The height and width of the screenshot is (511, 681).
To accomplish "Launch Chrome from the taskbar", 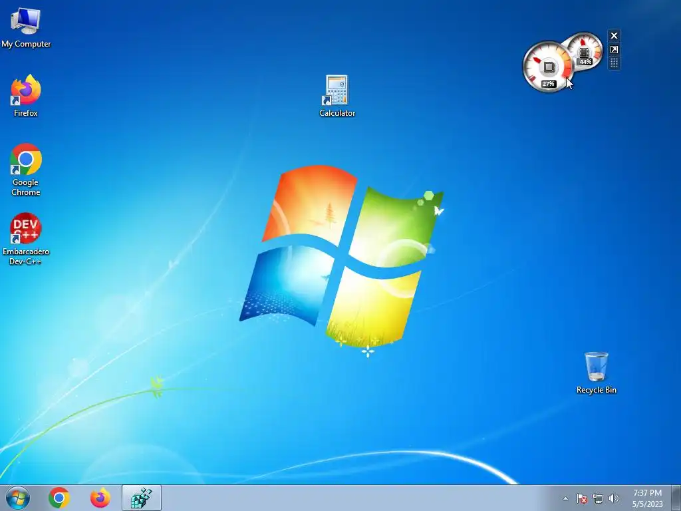I will 59,498.
